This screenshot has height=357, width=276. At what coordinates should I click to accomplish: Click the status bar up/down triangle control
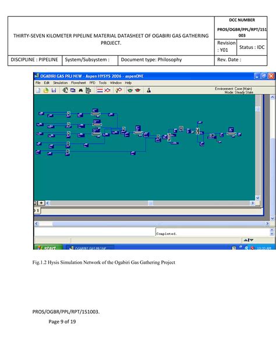click(248, 240)
